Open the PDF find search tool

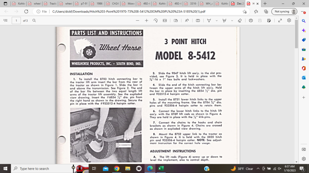tap(34, 20)
